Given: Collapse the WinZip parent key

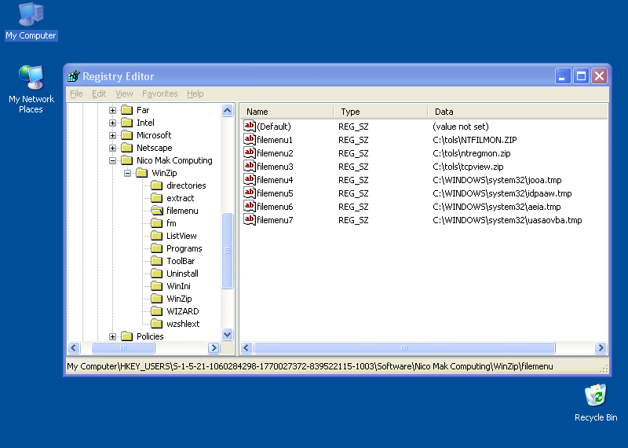Looking at the screenshot, I should pos(127,173).
